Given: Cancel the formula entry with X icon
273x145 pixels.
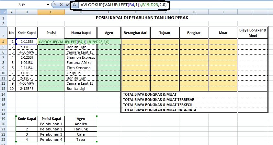Looking at the screenshot, I should tap(61, 5).
